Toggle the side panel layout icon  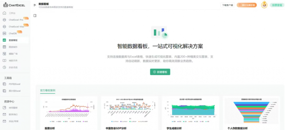pos(35,16)
